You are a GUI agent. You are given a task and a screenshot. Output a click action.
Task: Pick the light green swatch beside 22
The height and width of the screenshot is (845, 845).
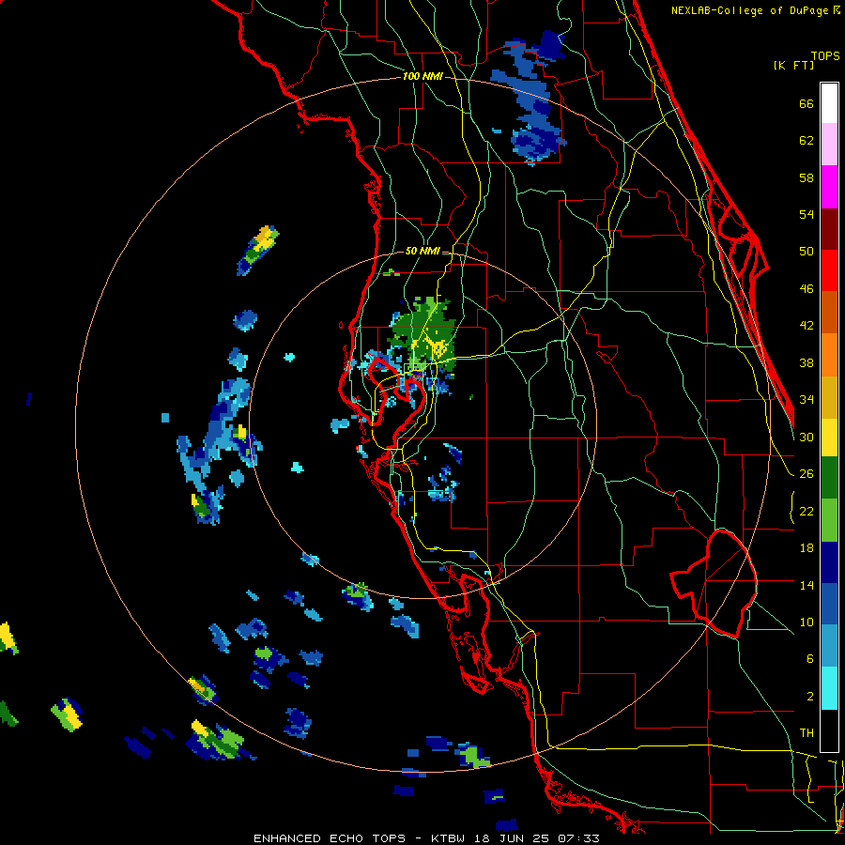click(829, 520)
